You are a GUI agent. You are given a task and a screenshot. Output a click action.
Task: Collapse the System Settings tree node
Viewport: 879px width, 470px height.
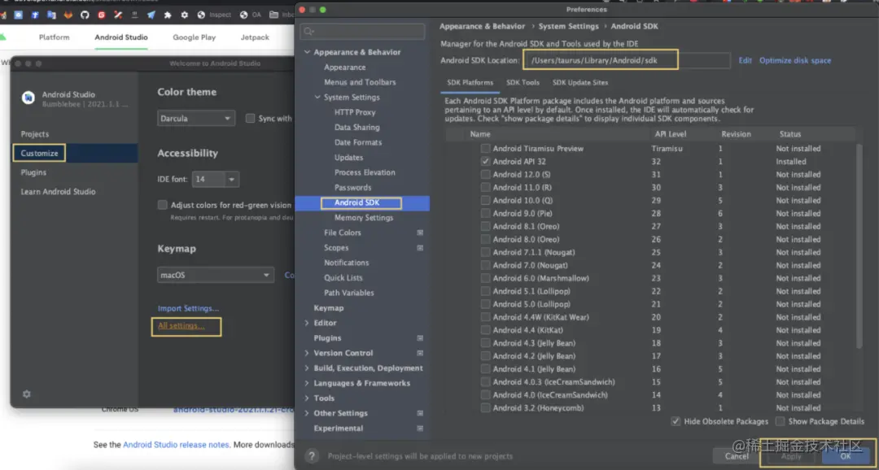pyautogui.click(x=317, y=98)
